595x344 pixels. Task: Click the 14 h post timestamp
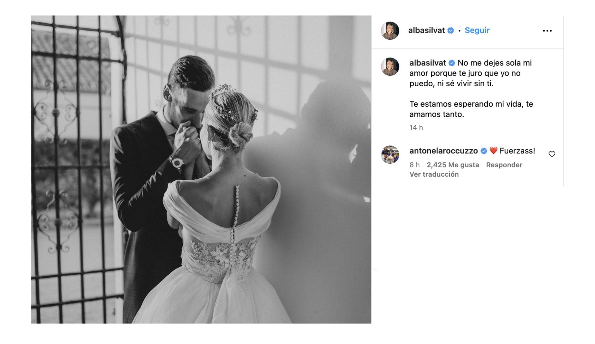pos(416,127)
